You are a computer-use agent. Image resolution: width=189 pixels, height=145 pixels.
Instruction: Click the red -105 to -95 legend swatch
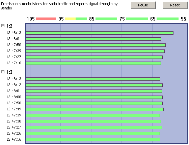46,19
